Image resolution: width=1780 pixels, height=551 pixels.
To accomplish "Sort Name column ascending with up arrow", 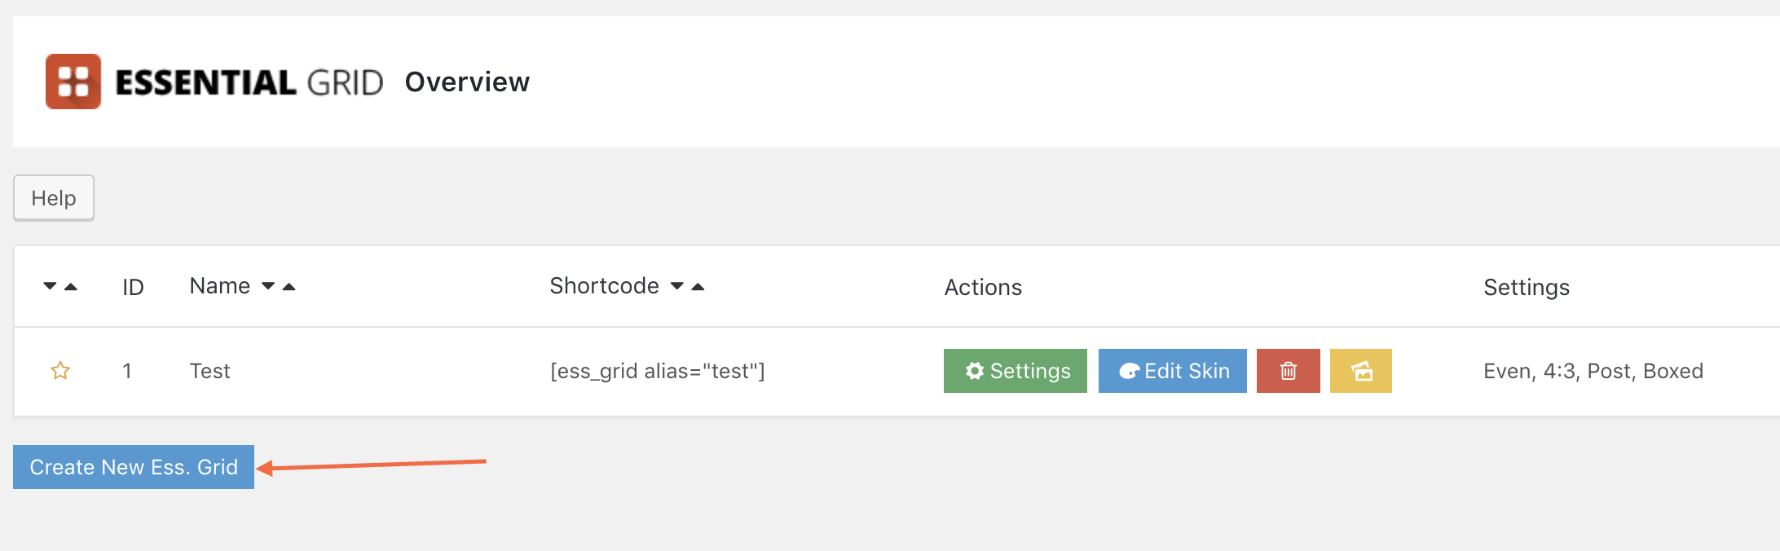I will tap(289, 286).
